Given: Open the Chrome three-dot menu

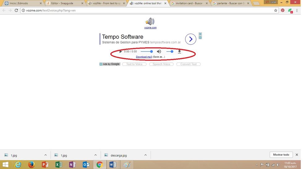Looking at the screenshot, I should coord(297,10).
